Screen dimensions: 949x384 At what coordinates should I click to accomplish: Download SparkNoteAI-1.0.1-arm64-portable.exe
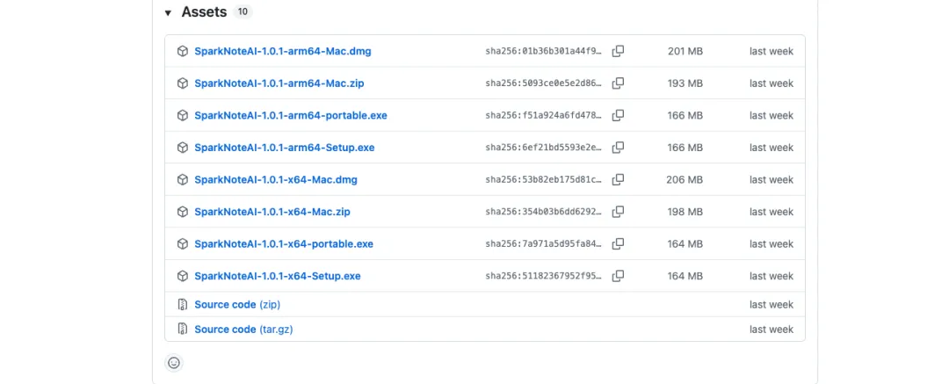point(290,115)
